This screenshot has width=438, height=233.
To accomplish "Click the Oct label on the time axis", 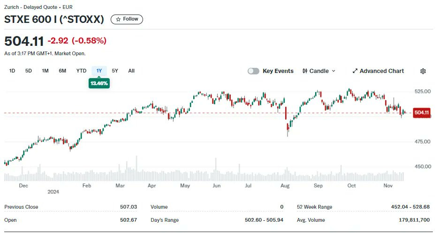I will coord(351,186).
